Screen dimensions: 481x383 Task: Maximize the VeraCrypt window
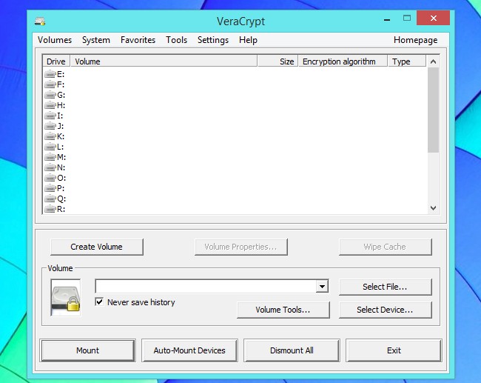[407, 18]
